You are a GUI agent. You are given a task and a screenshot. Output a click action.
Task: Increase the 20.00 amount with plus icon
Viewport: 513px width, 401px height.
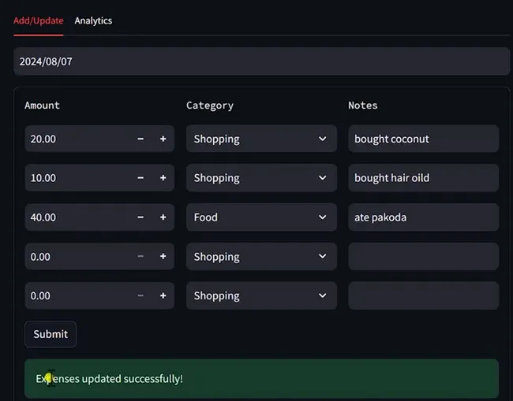point(163,139)
